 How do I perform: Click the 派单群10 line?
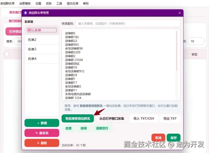[x=71, y=67]
